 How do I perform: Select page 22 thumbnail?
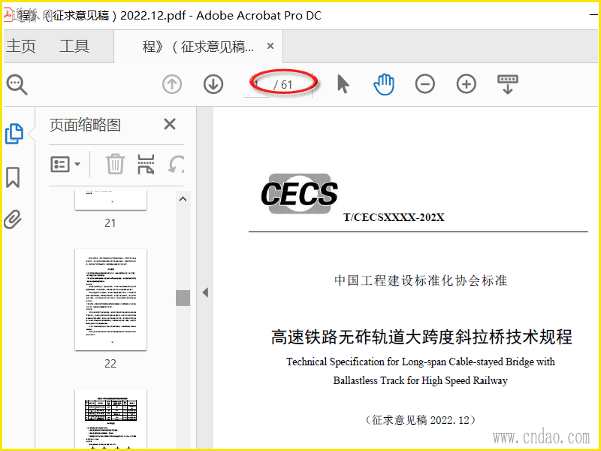point(110,299)
